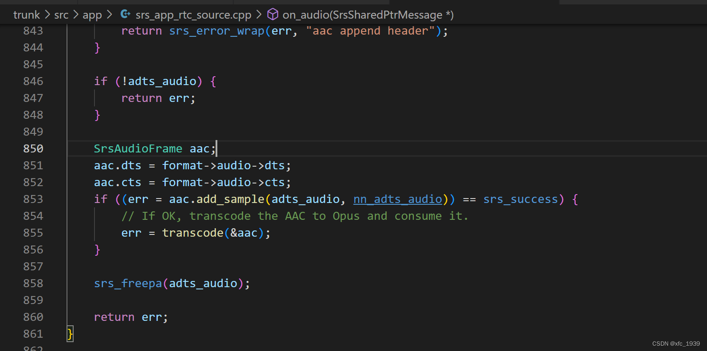The height and width of the screenshot is (351, 707).
Task: Expand chevron after srs_app_rtc_source.cpp breadcrumb
Action: pos(259,15)
